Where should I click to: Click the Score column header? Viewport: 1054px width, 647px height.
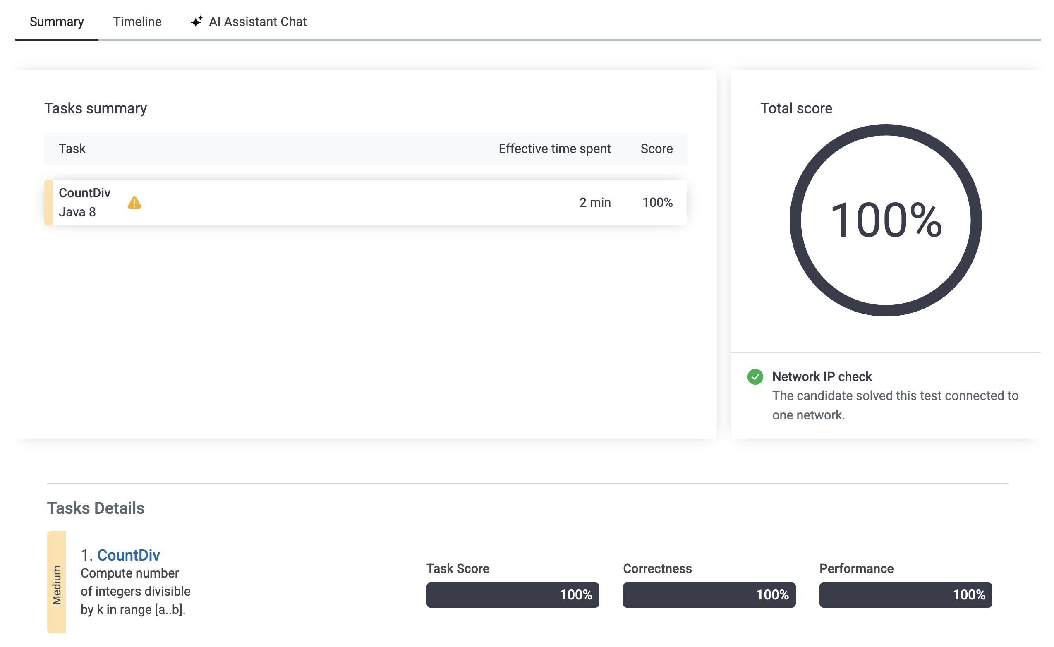(x=656, y=149)
